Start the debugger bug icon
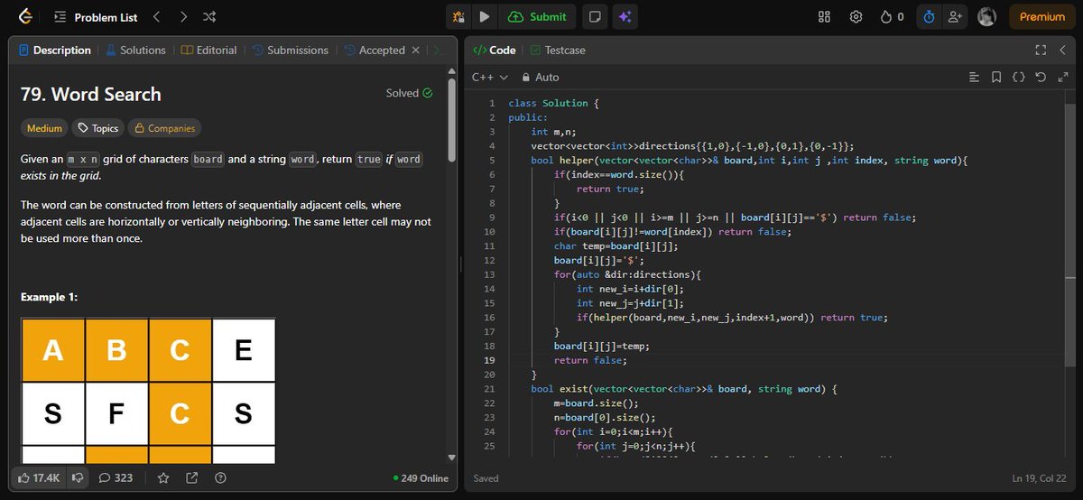Screen dimensions: 1083x500 coord(459,16)
